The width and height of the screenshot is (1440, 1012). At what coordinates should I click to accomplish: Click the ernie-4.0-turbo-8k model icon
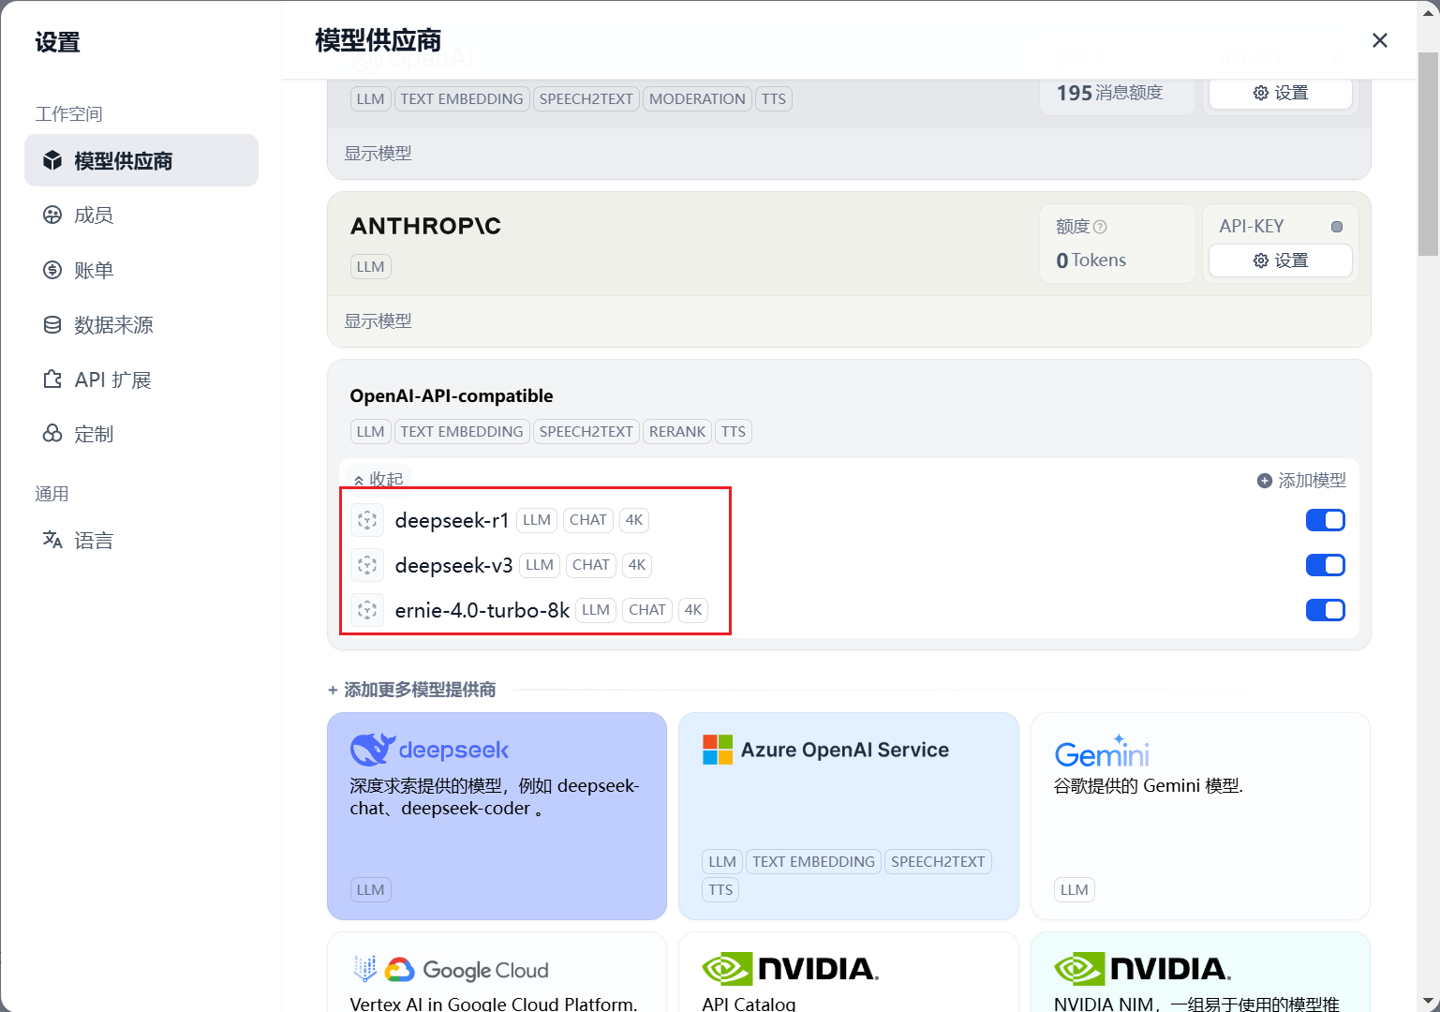point(367,610)
